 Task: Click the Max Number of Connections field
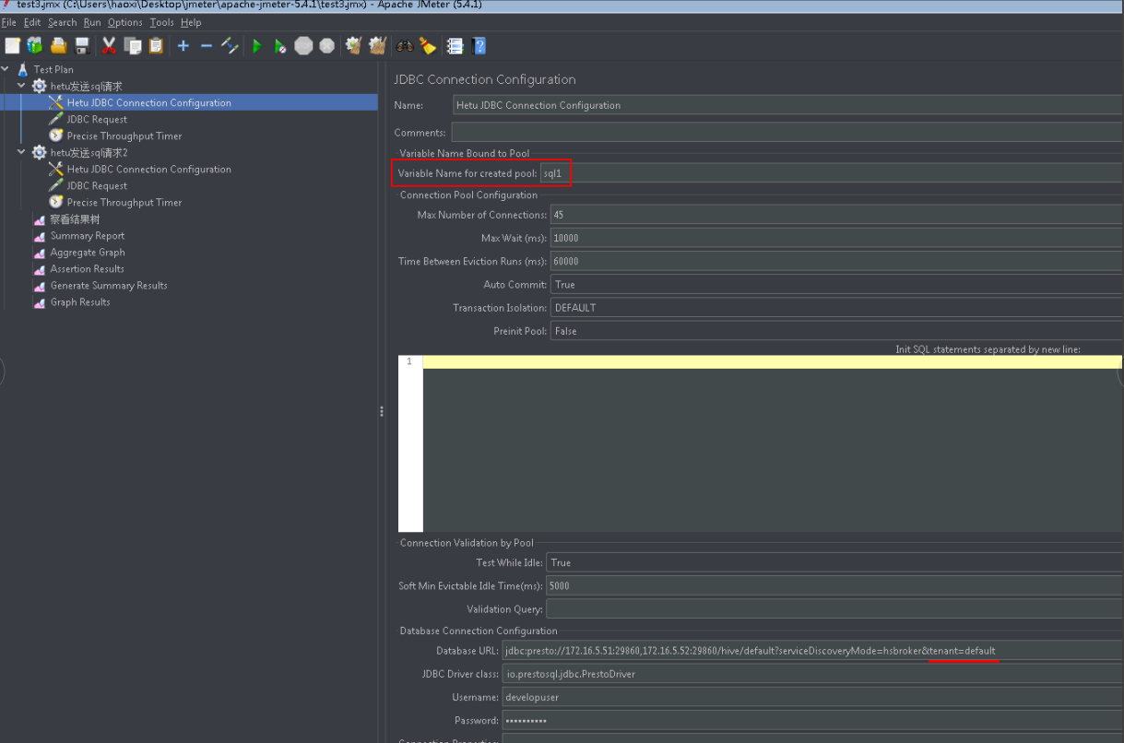836,215
